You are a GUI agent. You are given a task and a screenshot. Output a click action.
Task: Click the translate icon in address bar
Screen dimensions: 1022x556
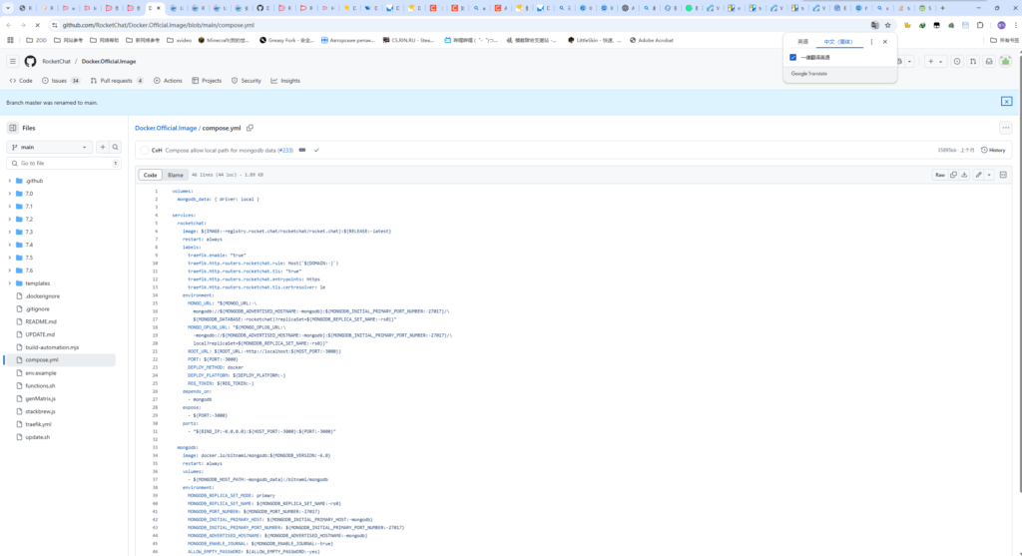874,25
